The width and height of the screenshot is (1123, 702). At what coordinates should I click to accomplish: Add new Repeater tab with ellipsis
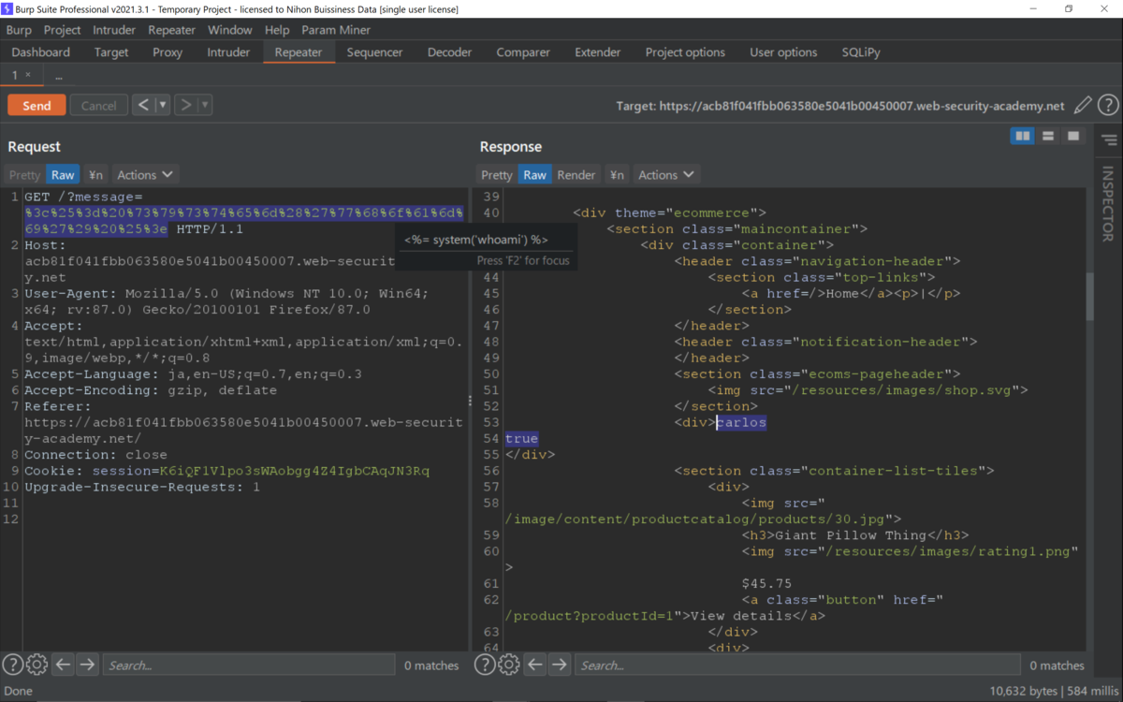pyautogui.click(x=58, y=75)
